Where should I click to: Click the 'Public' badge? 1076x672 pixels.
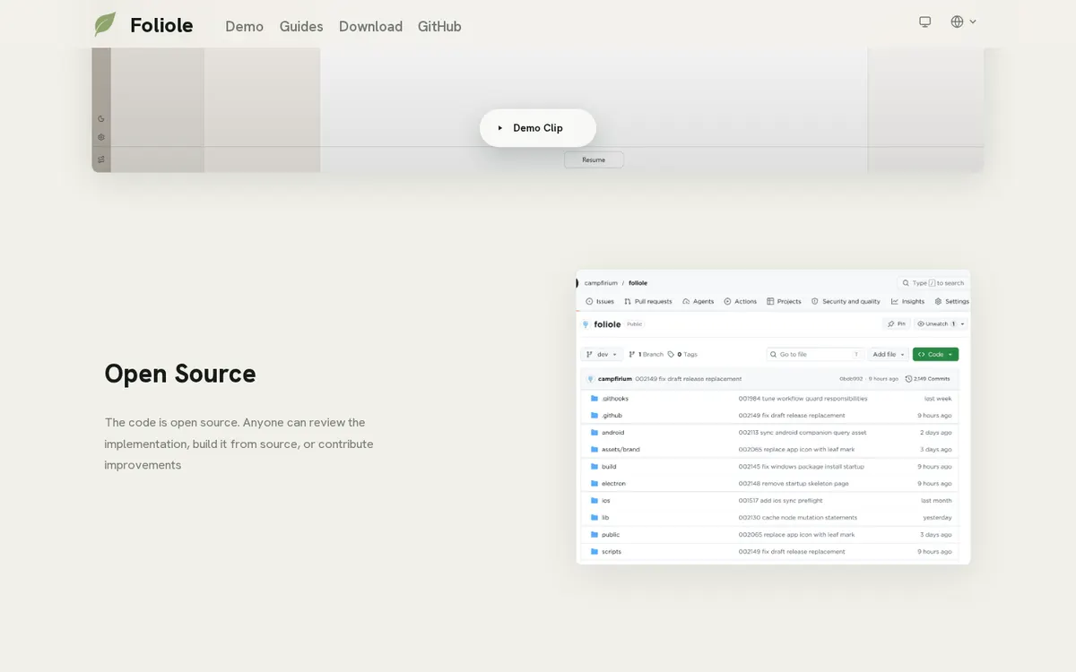[635, 324]
